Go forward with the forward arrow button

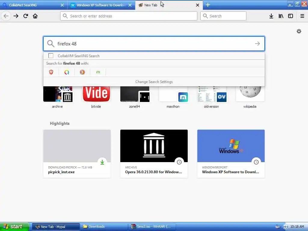pos(16,16)
